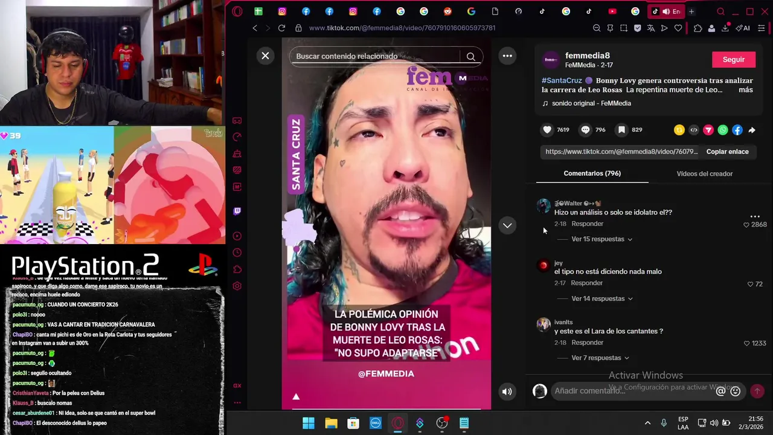Share video to Facebook
This screenshot has height=435, width=773.
tap(737, 130)
